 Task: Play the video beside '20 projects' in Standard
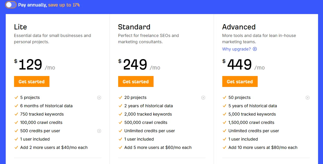coord(203,98)
